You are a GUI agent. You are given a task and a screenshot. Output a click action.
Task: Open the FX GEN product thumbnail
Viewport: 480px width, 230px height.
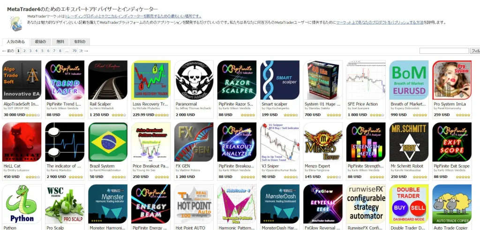point(194,142)
